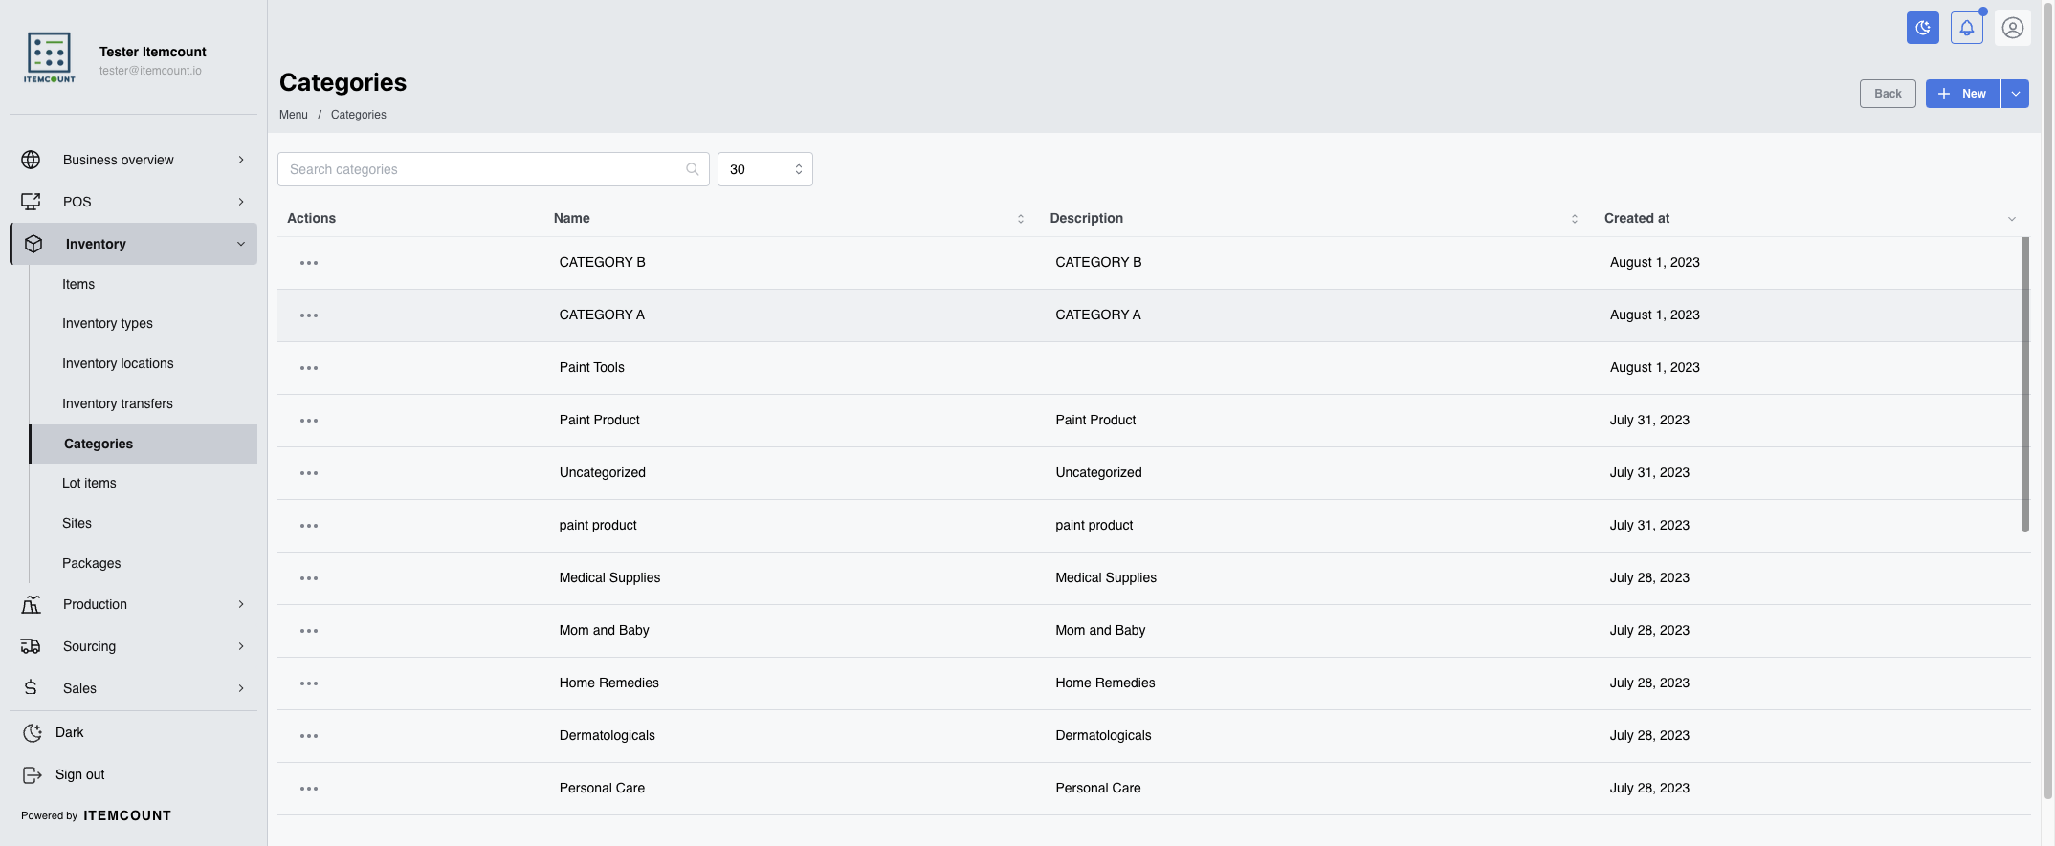Click the search magnifier icon
Image resolution: width=2055 pixels, height=846 pixels.
[693, 169]
